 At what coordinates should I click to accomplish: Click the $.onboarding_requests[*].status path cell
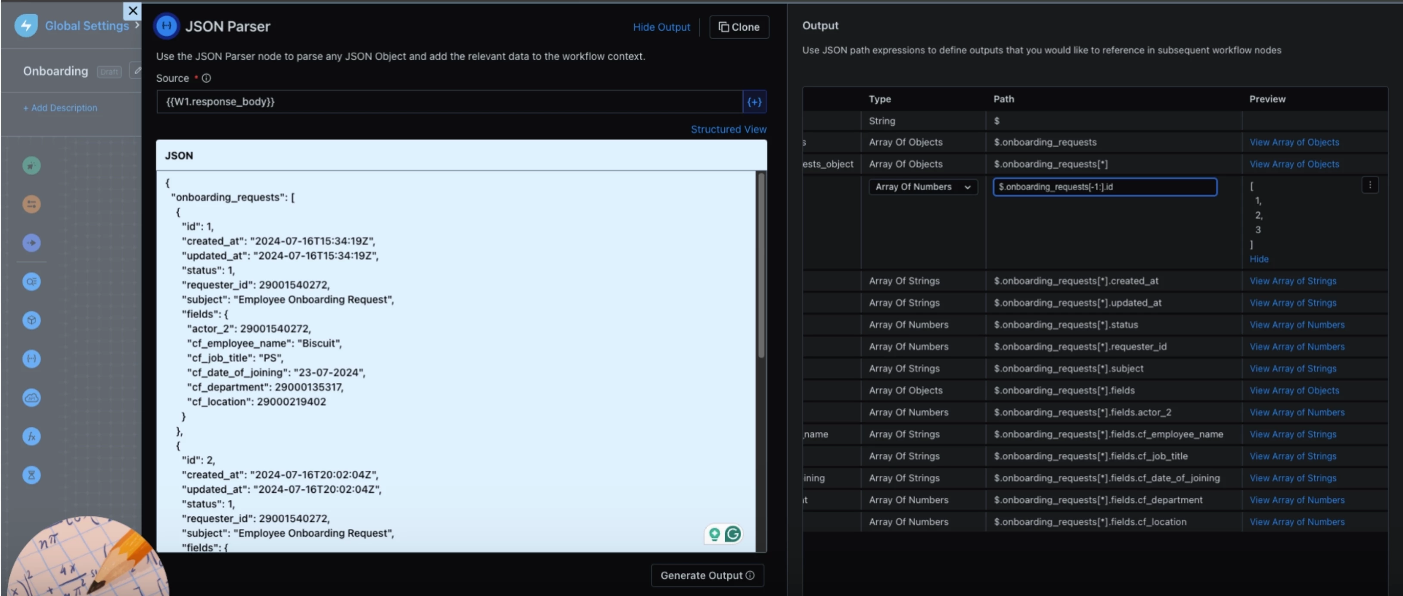coord(1114,325)
